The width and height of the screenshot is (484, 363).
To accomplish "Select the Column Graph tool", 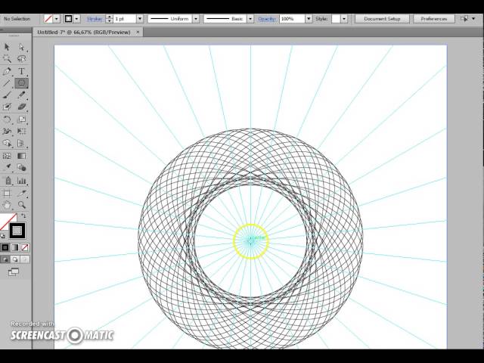I will 21,181.
